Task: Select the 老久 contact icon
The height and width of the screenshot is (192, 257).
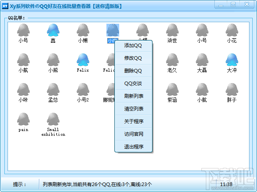Action: coord(172,60)
